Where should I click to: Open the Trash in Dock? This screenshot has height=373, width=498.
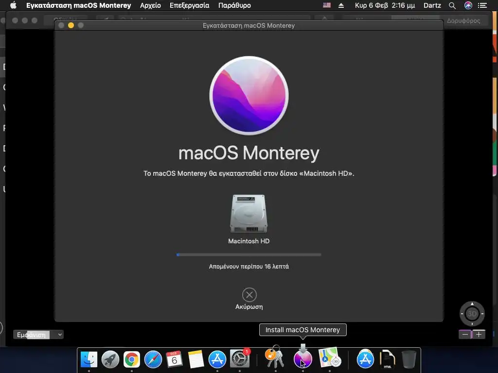coord(409,359)
